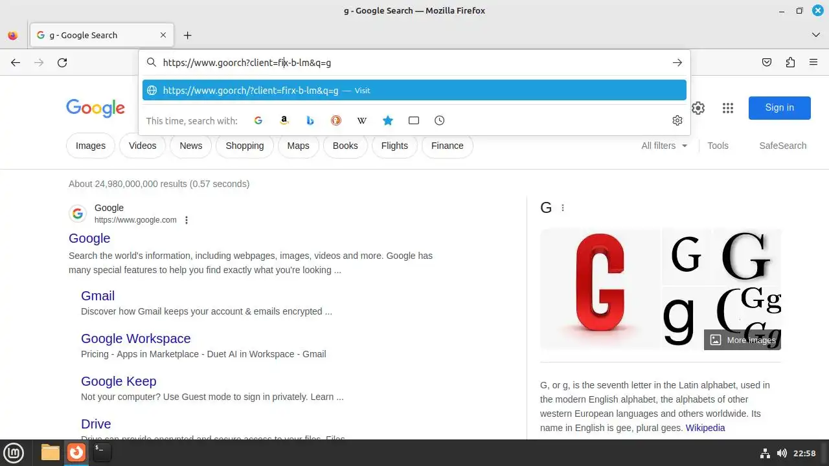Search this time with Google icon
The height and width of the screenshot is (466, 829).
pyautogui.click(x=258, y=120)
